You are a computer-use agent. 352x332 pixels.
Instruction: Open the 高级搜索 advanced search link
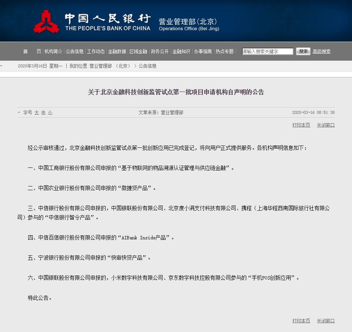(x=321, y=51)
